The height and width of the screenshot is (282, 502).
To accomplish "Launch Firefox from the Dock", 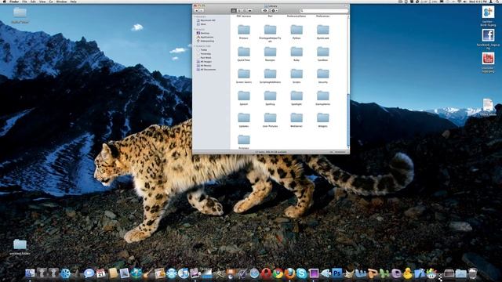I will 289,273.
